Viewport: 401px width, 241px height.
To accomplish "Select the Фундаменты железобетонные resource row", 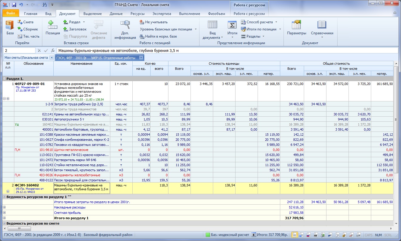I will point(198,175).
